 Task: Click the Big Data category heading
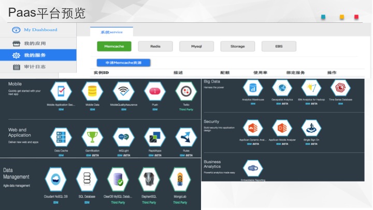pos(212,81)
